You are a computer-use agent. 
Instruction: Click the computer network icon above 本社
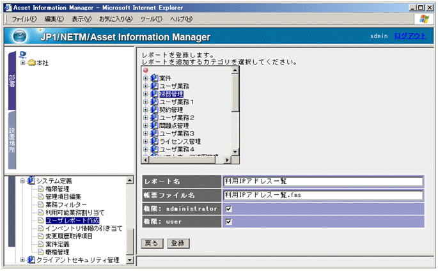click(x=23, y=55)
